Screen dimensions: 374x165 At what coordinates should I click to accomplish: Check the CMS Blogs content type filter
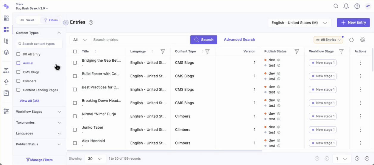click(x=18, y=72)
